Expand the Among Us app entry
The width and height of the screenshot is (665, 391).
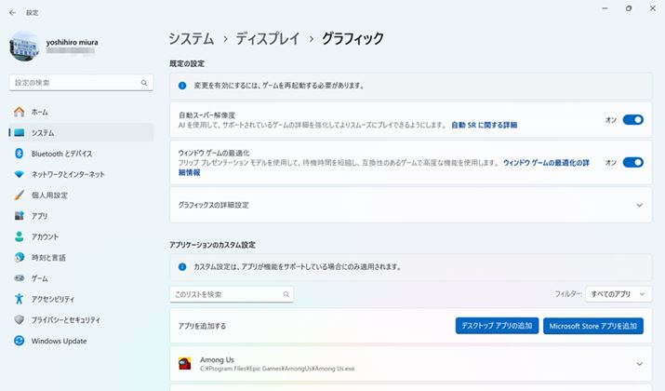[x=638, y=363]
